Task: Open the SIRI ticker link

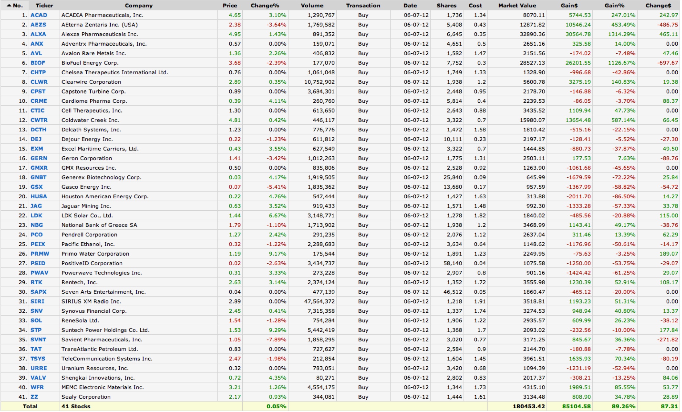Action: [x=37, y=302]
